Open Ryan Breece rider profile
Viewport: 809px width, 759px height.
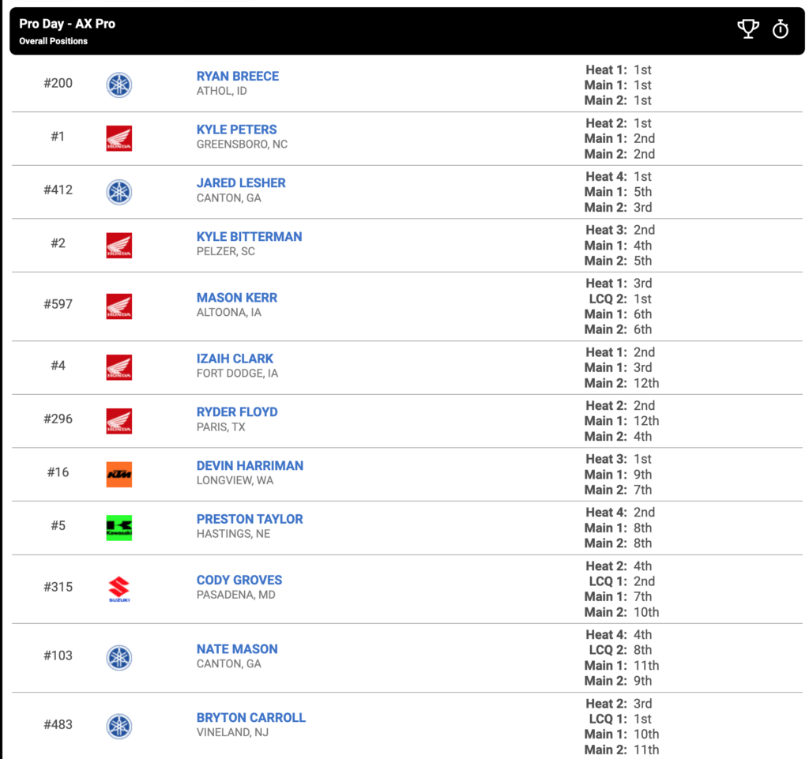(x=237, y=77)
